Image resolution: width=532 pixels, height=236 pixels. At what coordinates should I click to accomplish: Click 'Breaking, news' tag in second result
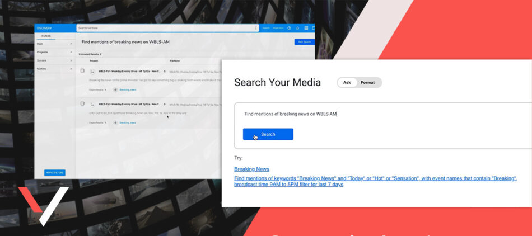click(x=128, y=122)
